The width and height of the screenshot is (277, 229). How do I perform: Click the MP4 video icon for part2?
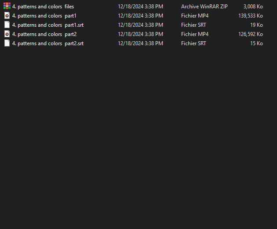pos(7,34)
